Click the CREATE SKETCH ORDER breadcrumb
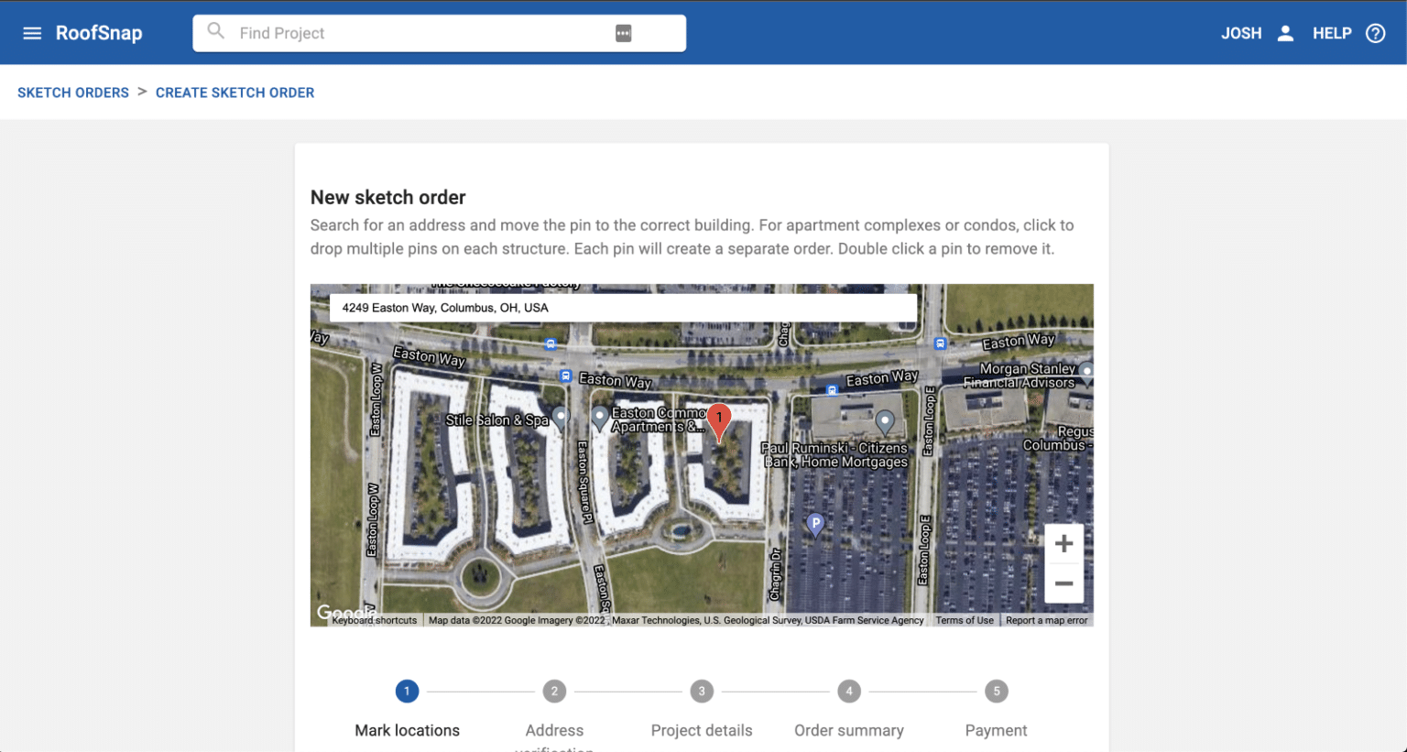1407x752 pixels. 234,93
